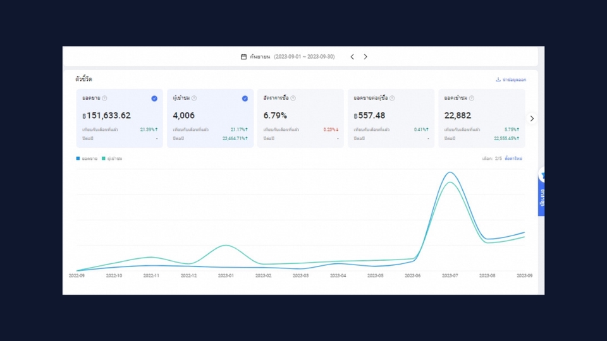Expand more metric cards with right chevron
Viewport: 607px width, 341px height.
coord(532,119)
